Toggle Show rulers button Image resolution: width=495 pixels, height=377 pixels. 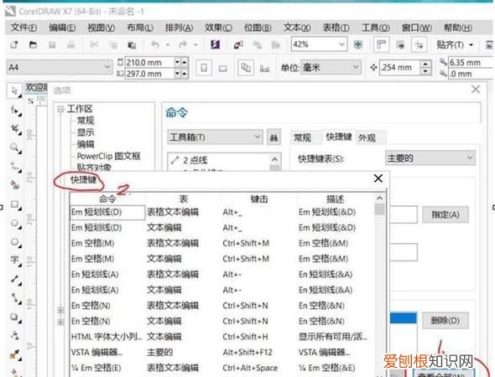382,44
